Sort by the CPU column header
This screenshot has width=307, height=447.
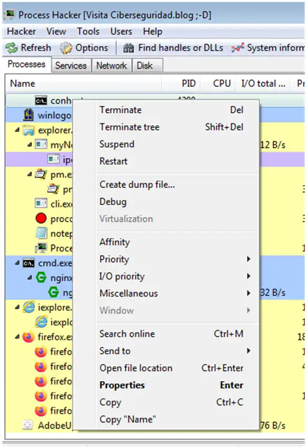(218, 83)
